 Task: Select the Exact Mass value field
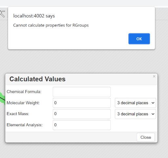(x=82, y=114)
